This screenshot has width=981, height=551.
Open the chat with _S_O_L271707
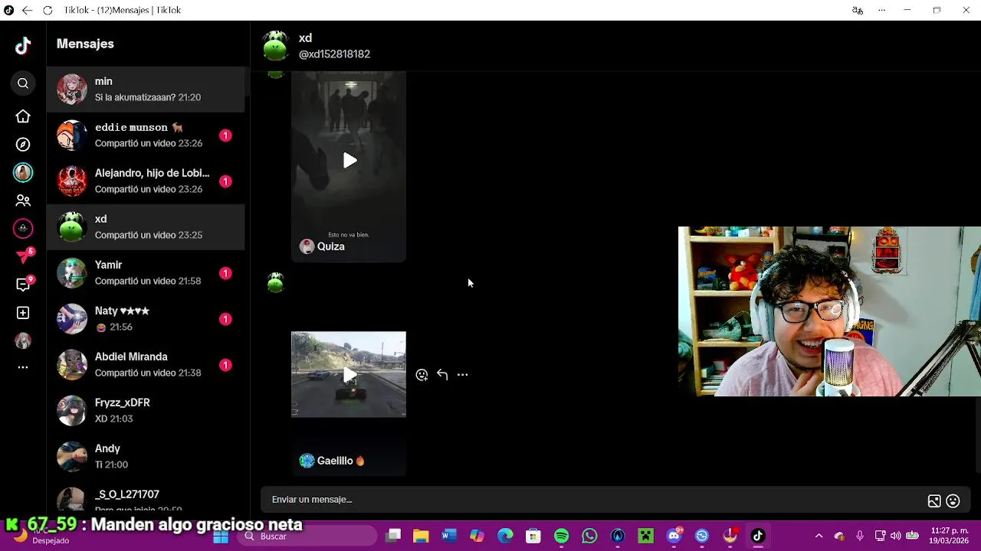tap(146, 497)
